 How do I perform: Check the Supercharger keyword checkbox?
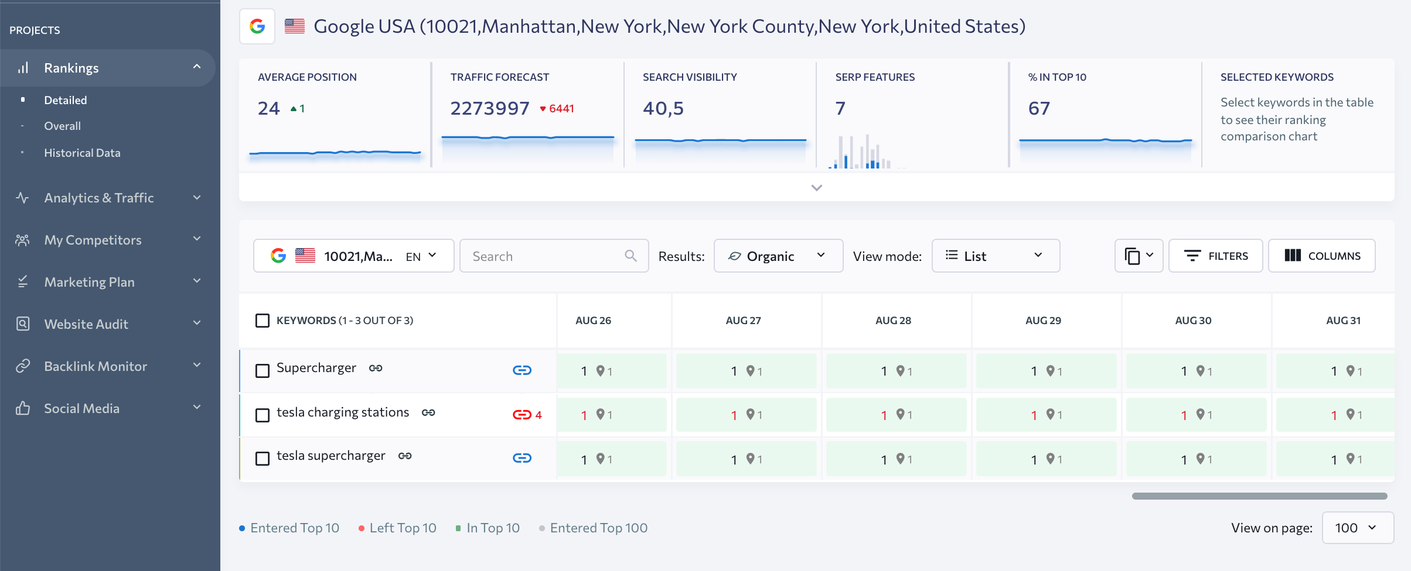coord(263,371)
